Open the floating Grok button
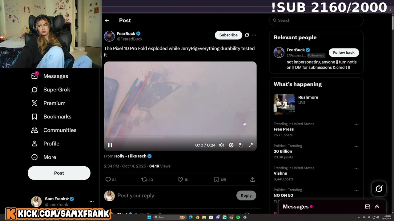394x221 pixels. pos(379,188)
